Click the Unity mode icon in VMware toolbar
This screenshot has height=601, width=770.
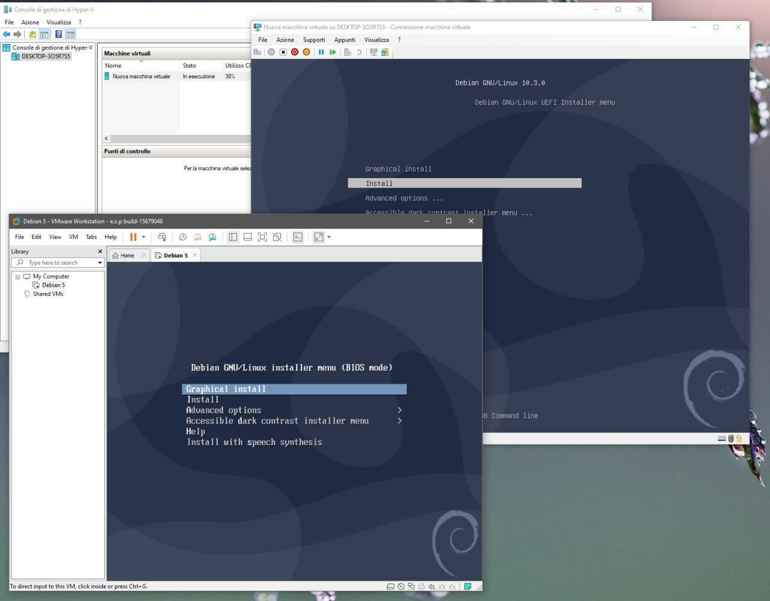pos(277,237)
